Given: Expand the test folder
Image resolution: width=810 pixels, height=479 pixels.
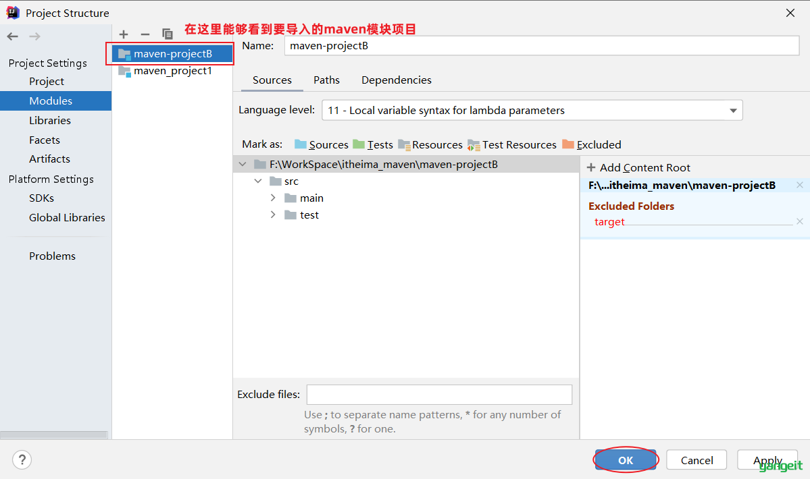Looking at the screenshot, I should 273,215.
